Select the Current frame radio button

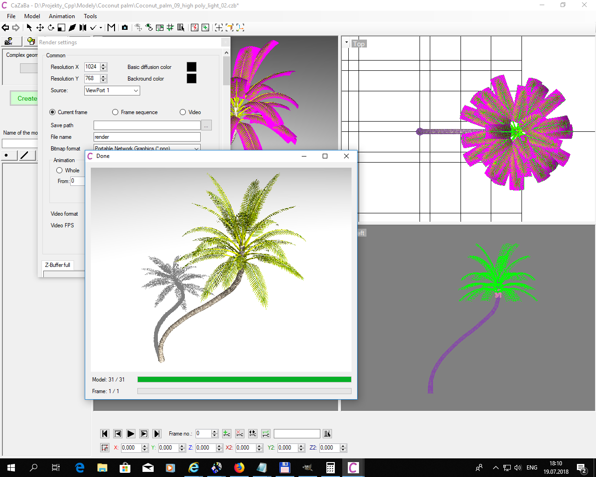(x=53, y=112)
